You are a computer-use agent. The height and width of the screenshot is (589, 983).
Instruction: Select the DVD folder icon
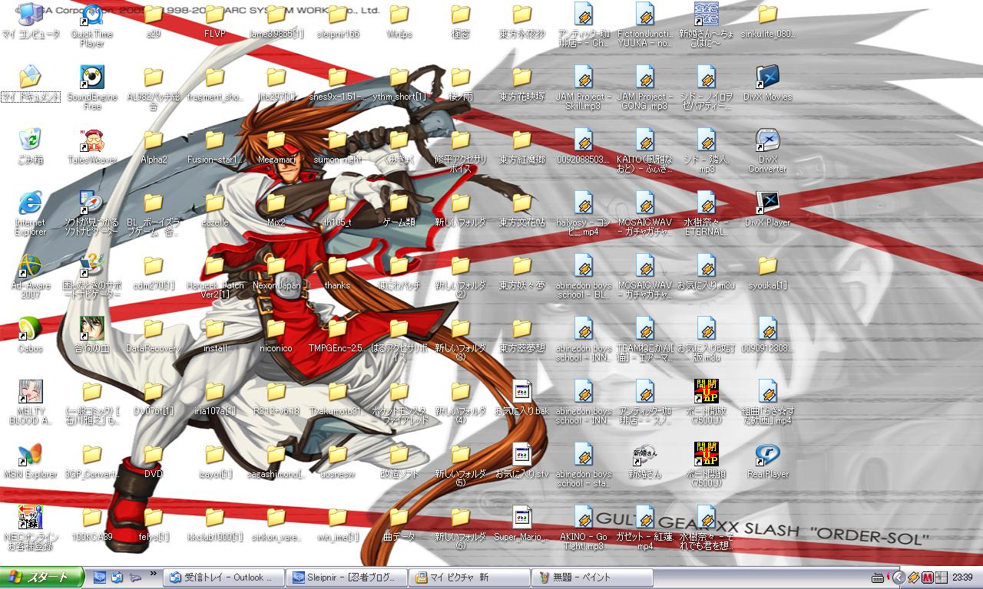pyautogui.click(x=154, y=462)
